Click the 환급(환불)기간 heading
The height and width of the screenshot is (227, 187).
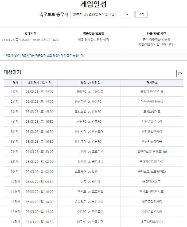pyautogui.click(x=156, y=34)
